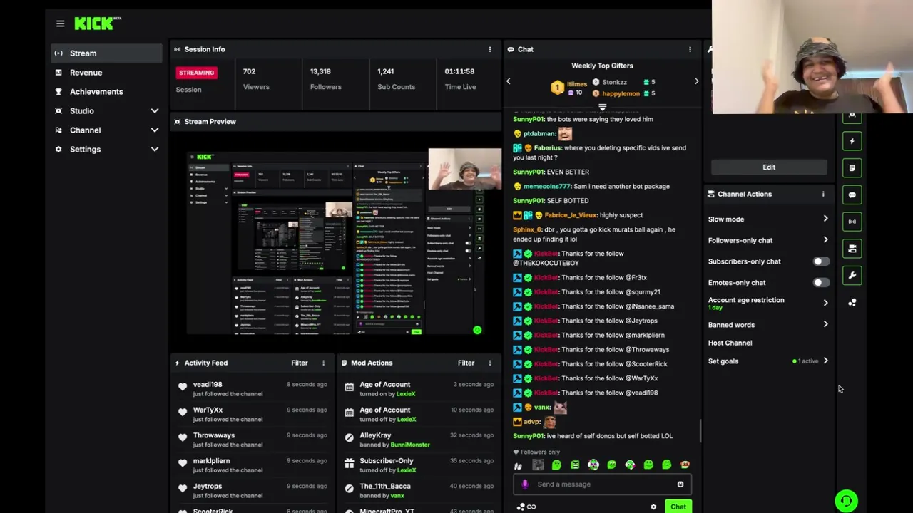Open Account age restriction options arrow
The image size is (913, 513).
point(825,303)
